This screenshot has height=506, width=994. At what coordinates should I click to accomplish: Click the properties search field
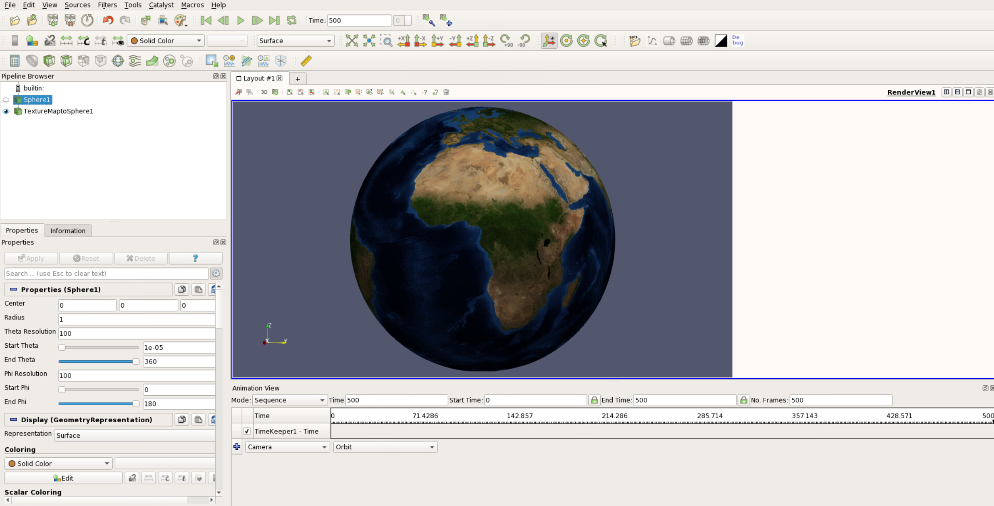point(107,274)
